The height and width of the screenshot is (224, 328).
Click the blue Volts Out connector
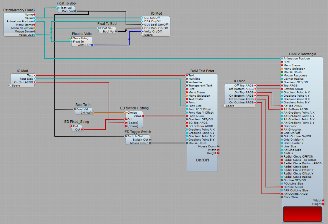[x=92, y=45]
